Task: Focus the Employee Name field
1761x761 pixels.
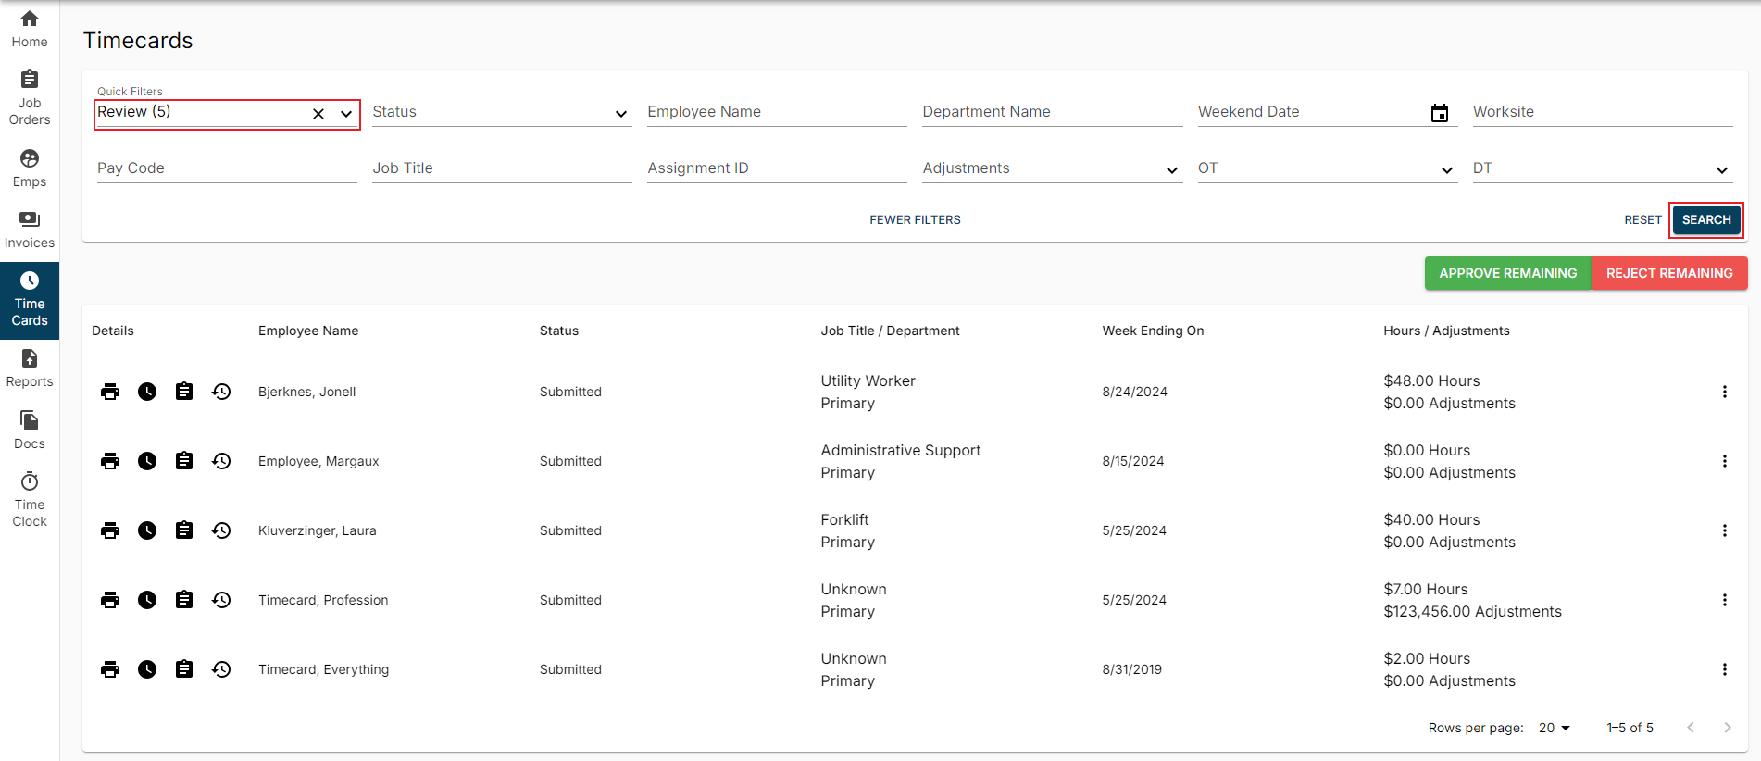Action: point(777,112)
